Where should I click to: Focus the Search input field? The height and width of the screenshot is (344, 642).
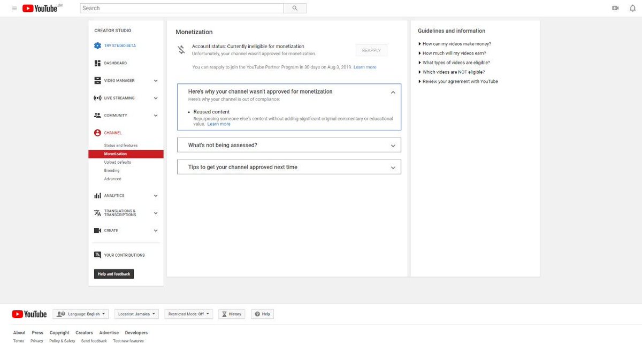pos(182,8)
